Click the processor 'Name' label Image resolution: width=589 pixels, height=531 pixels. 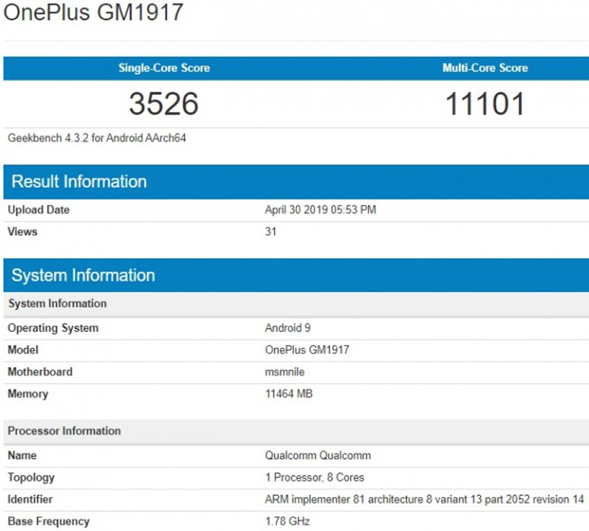[x=22, y=456]
